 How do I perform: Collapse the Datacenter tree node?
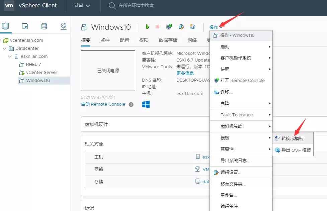pos(5,48)
